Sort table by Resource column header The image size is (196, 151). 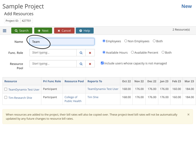(x=11, y=81)
